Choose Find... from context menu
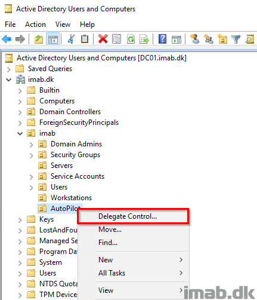 click(133, 243)
